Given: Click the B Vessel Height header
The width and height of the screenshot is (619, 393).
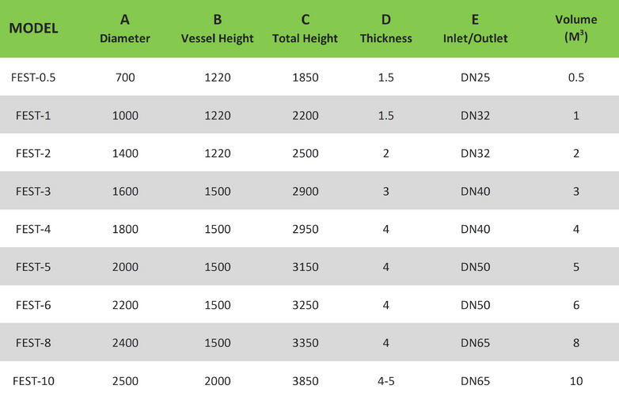Looking at the screenshot, I should [218, 29].
